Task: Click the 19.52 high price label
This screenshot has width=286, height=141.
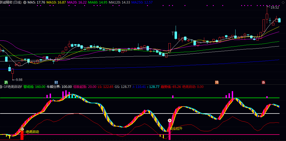Action: [275, 8]
